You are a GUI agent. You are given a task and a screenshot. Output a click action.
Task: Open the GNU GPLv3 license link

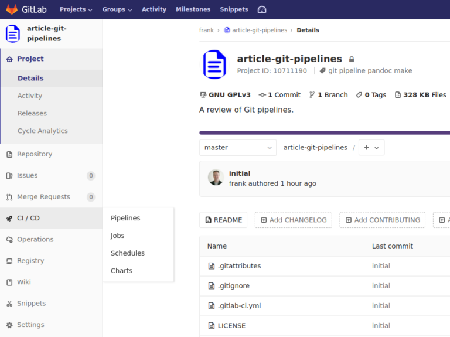(225, 95)
